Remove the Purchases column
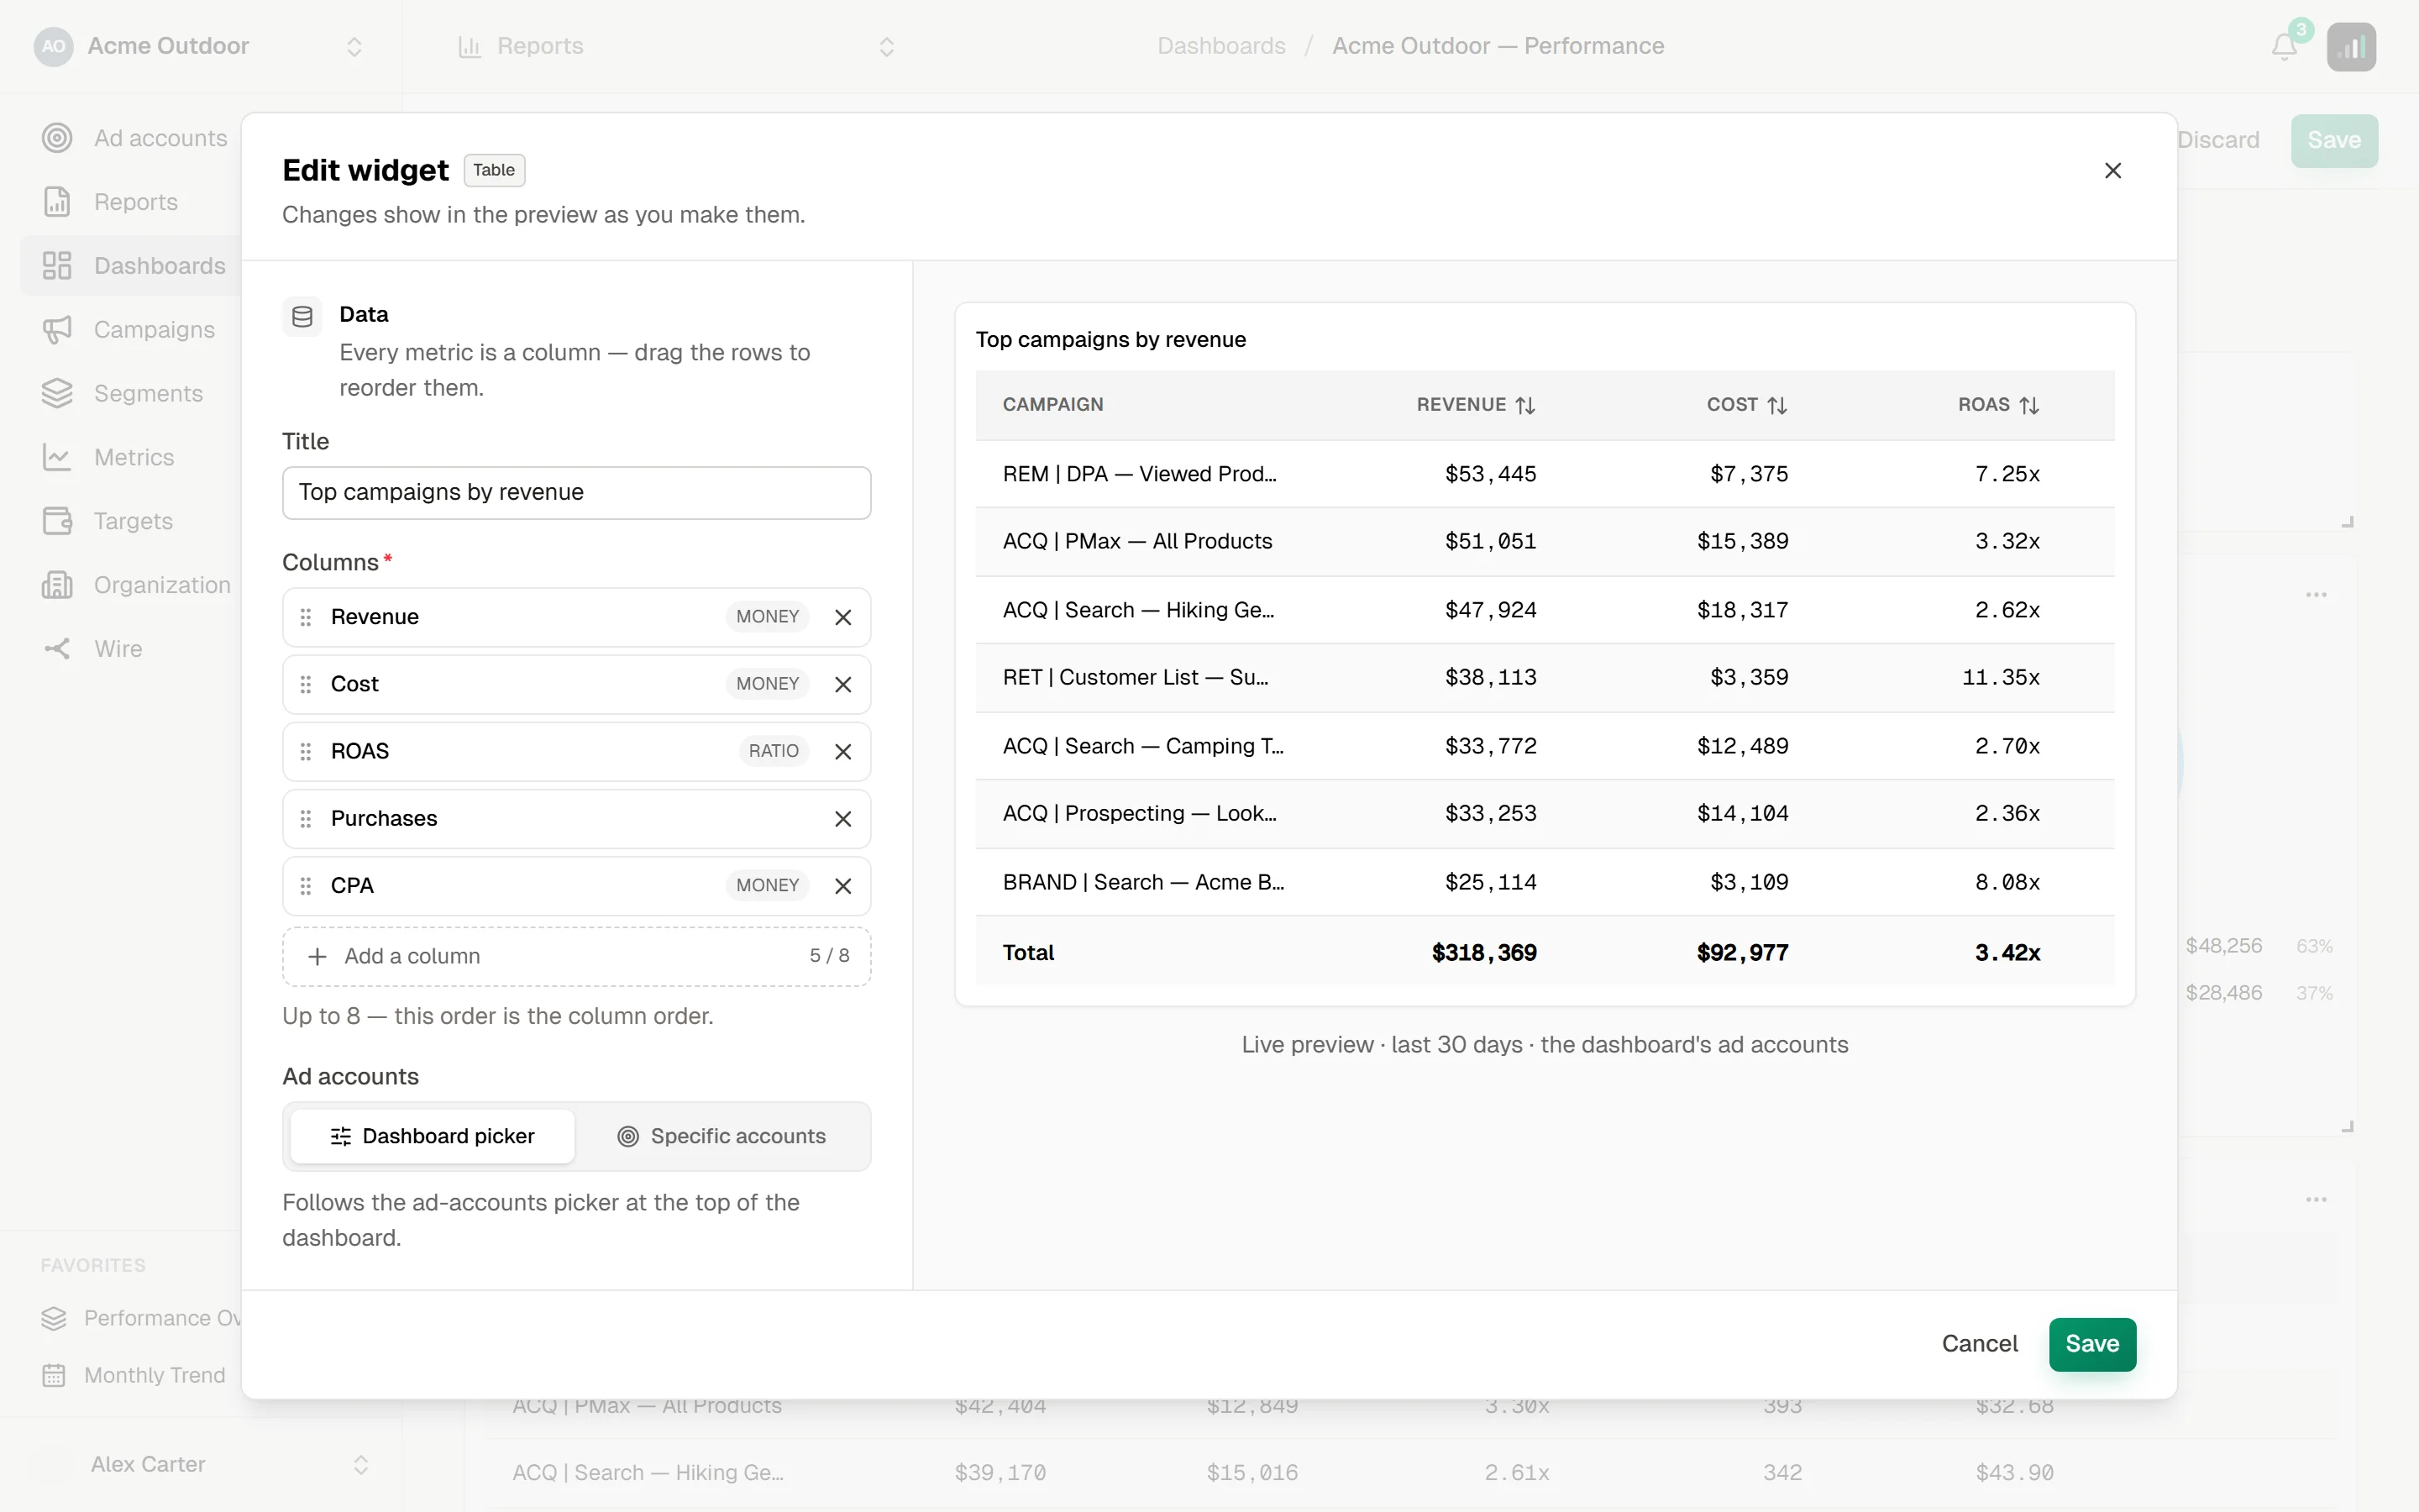The height and width of the screenshot is (1512, 2419). click(x=842, y=819)
